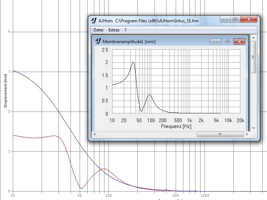The image size is (267, 200).
Task: Open the Extras menu
Action: point(114,30)
